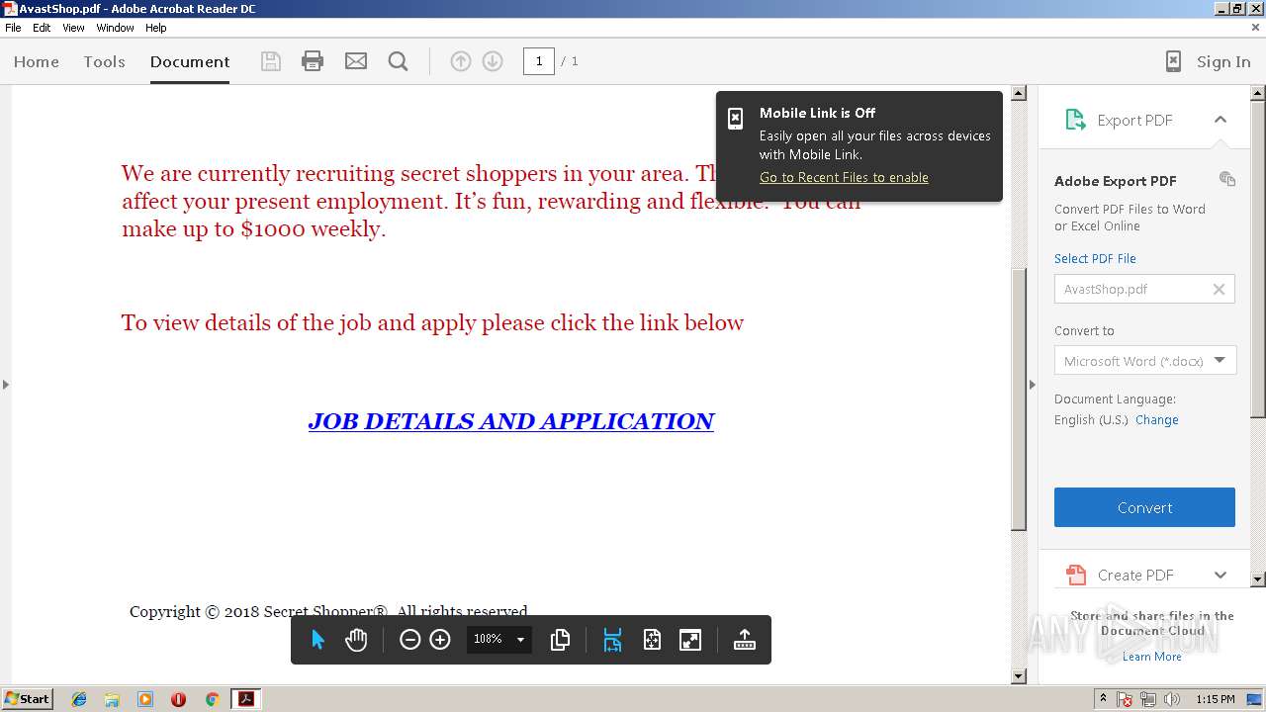Viewport: 1266px width, 712px height.
Task: Change the document language
Action: click(1156, 419)
